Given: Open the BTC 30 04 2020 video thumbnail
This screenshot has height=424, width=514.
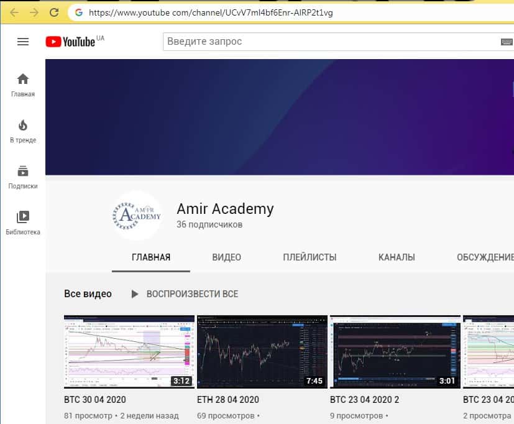Looking at the screenshot, I should coord(129,351).
